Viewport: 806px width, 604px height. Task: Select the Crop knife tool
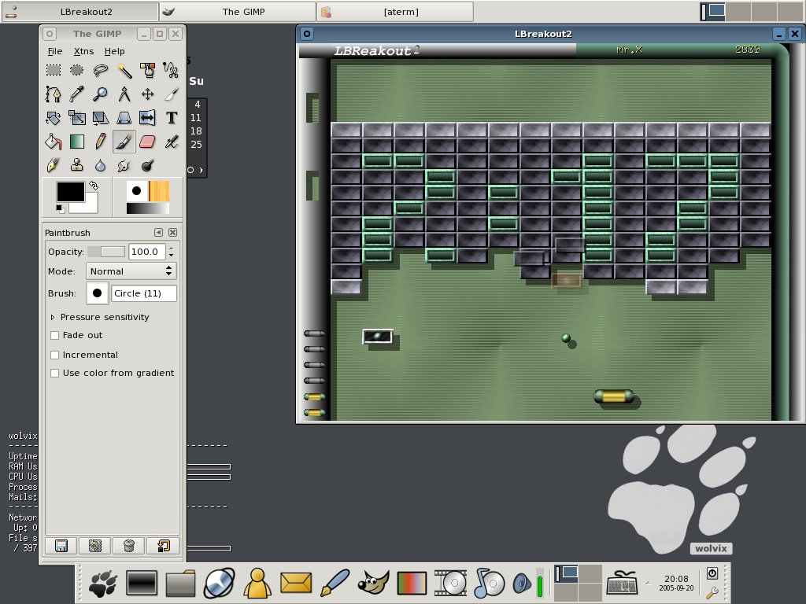pyautogui.click(x=171, y=94)
